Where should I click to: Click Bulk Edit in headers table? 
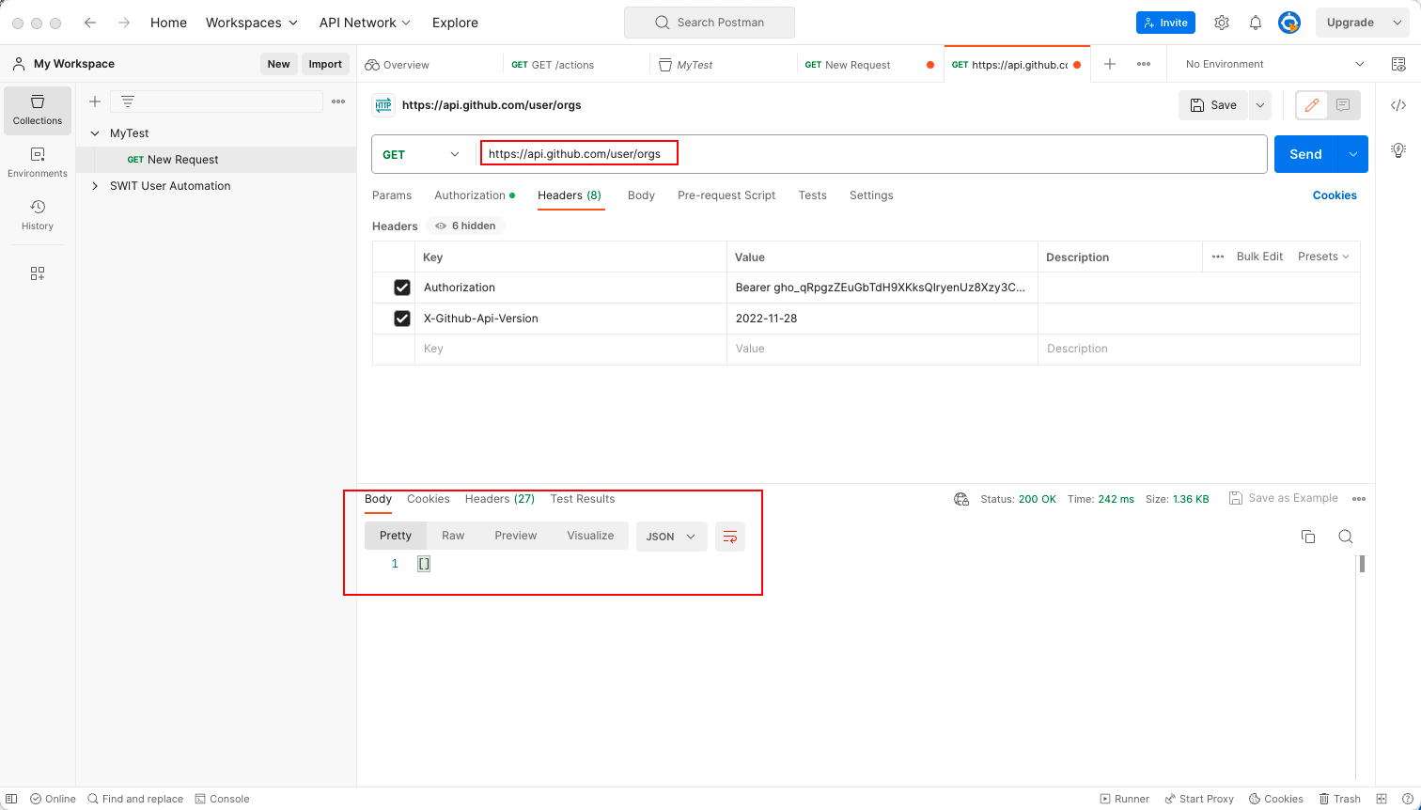coord(1259,257)
